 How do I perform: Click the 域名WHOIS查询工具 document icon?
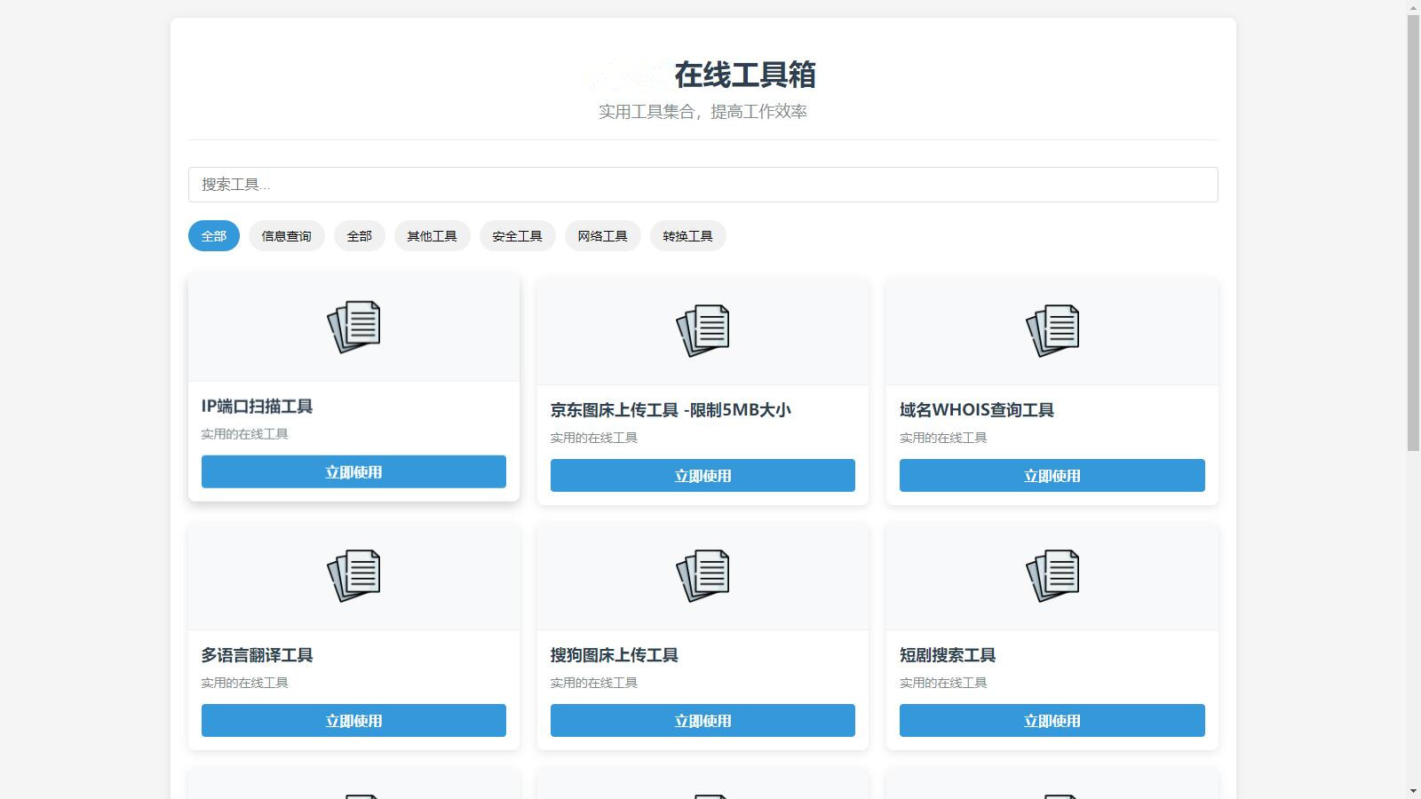[1052, 329]
